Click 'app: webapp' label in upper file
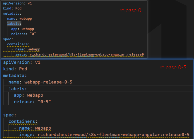This screenshot has width=194, height=139. coord(22,29)
